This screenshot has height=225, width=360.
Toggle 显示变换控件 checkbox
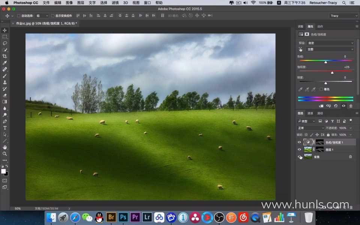pos(52,16)
